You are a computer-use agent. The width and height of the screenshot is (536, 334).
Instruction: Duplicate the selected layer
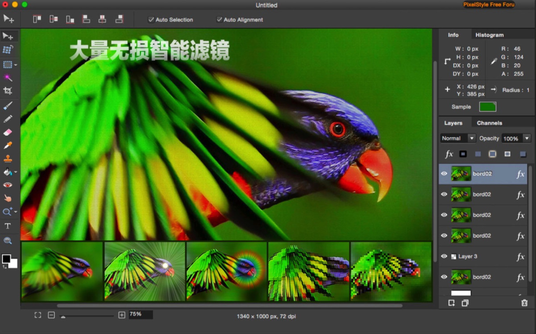[465, 303]
